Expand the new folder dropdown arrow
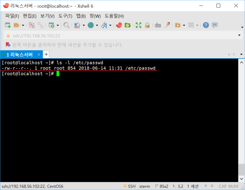245x190 pixels. [184, 25]
